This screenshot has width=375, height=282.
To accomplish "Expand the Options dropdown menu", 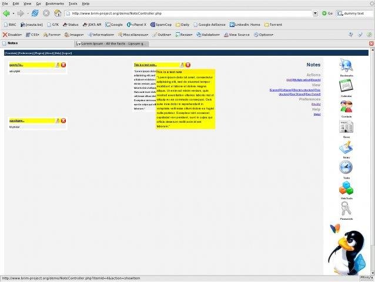I will [263, 35].
